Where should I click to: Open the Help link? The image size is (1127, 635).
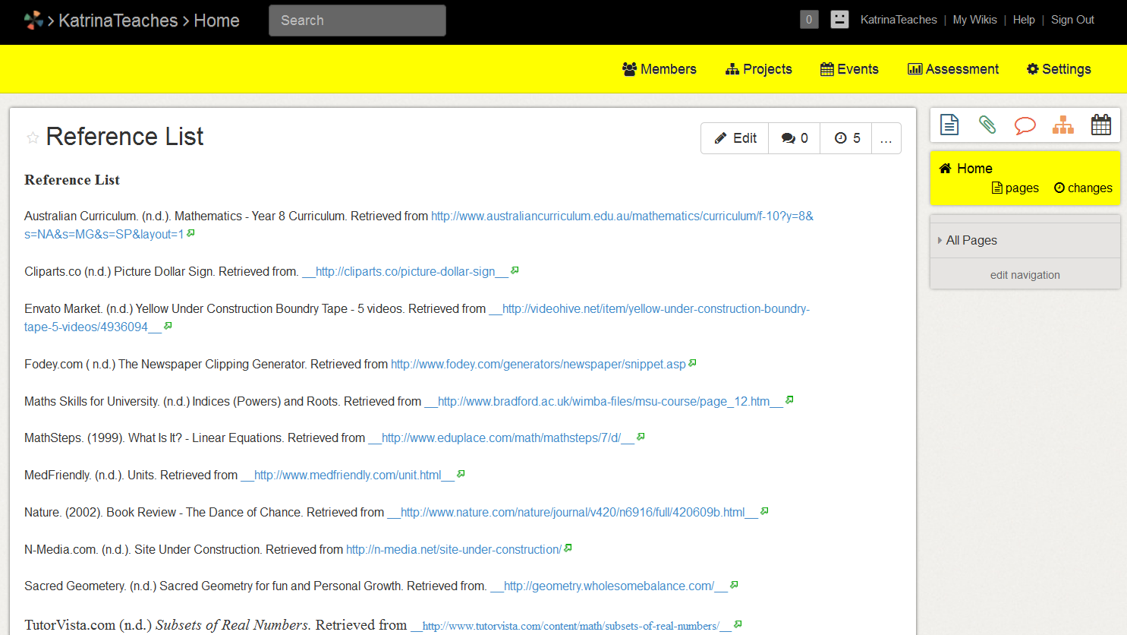(1024, 20)
